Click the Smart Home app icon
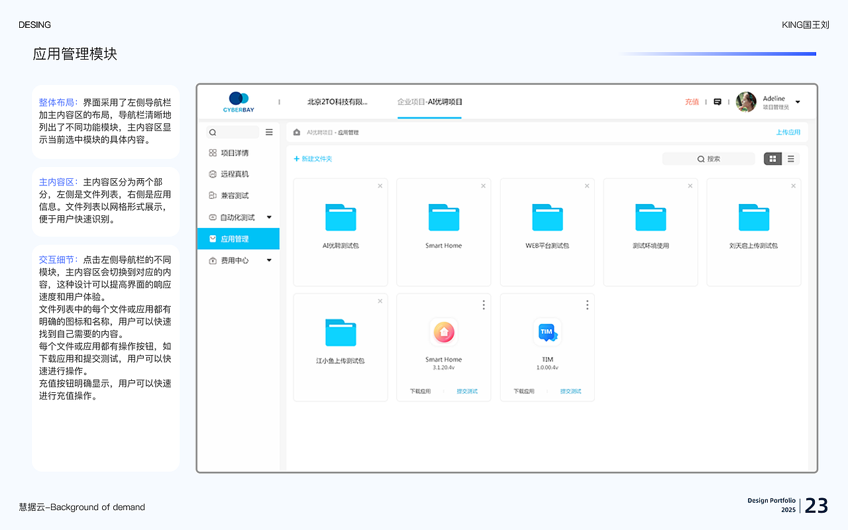This screenshot has width=848, height=530. pos(444,333)
